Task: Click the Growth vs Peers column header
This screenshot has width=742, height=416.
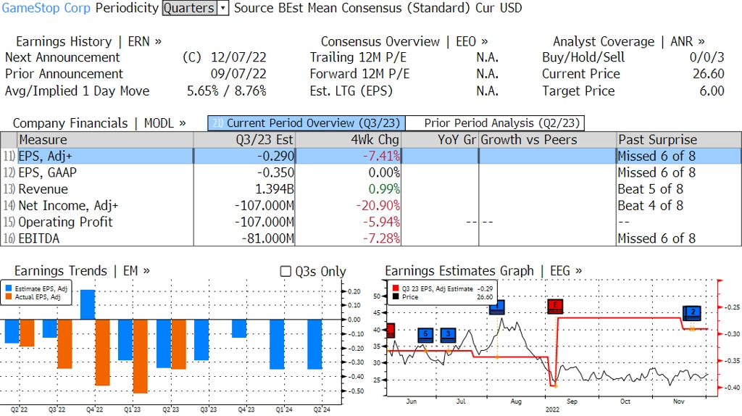Action: pos(548,140)
